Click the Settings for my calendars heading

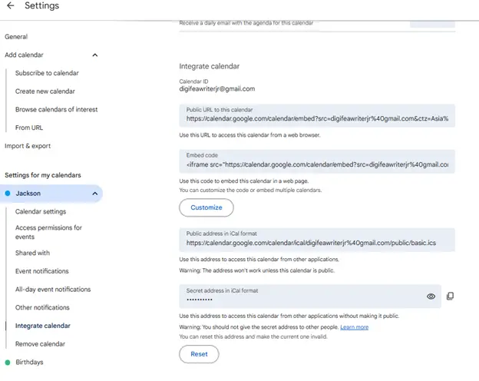[x=43, y=175]
